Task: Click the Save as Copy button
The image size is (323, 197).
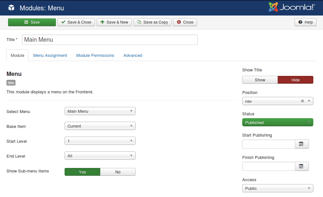Action: (152, 22)
